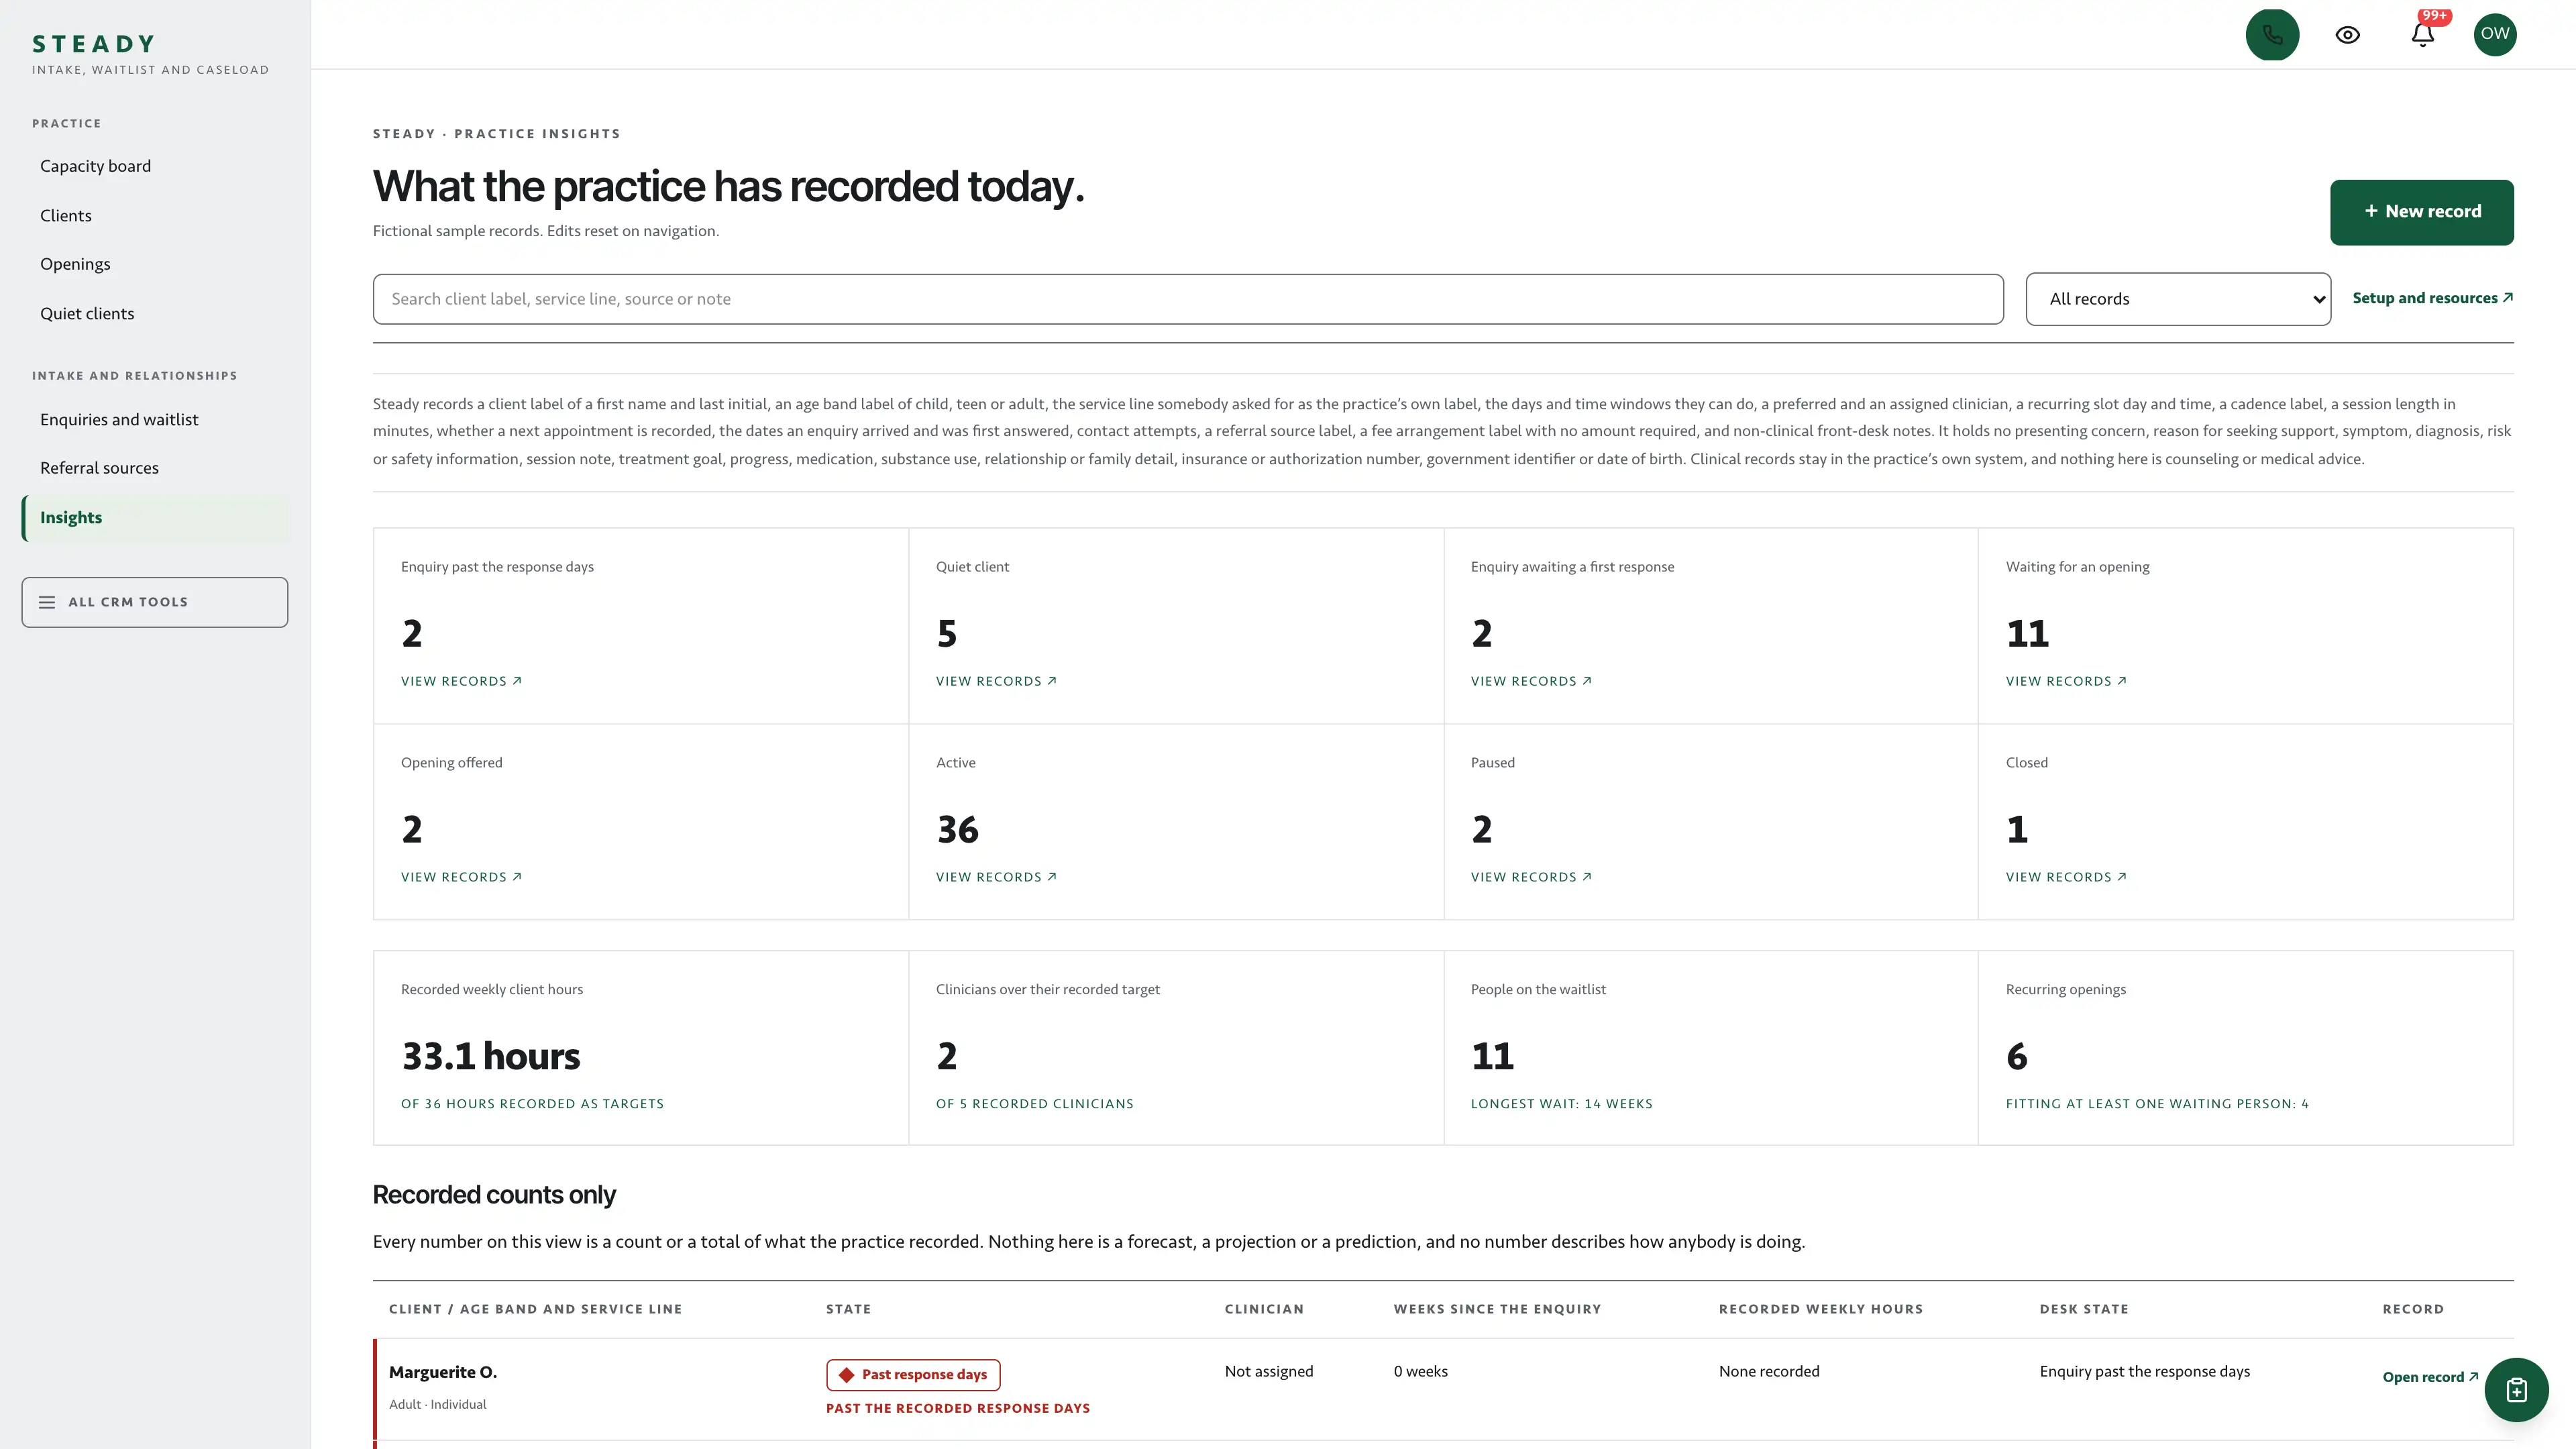This screenshot has height=1449, width=2576.
Task: Open Referral sources
Action: click(99, 468)
